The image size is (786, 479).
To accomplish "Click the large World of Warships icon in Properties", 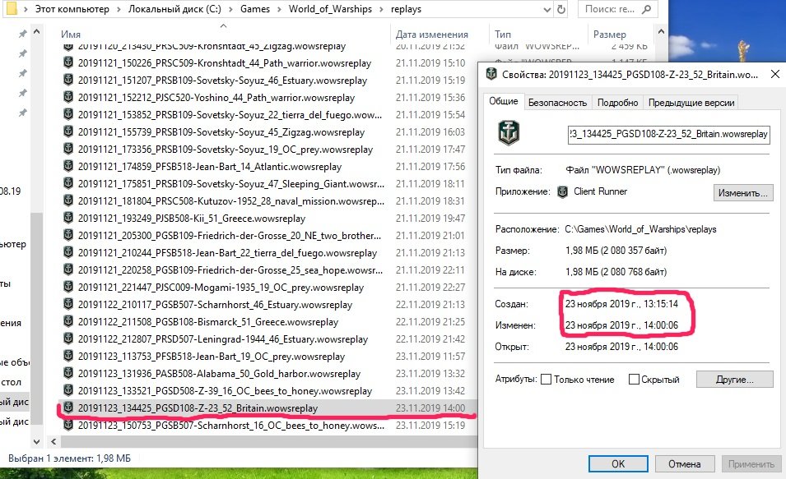I will pos(509,133).
